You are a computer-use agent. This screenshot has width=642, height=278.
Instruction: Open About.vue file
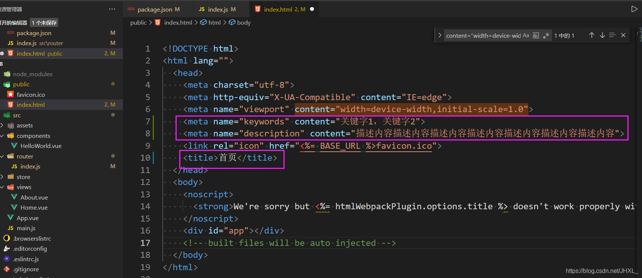[x=61, y=197]
